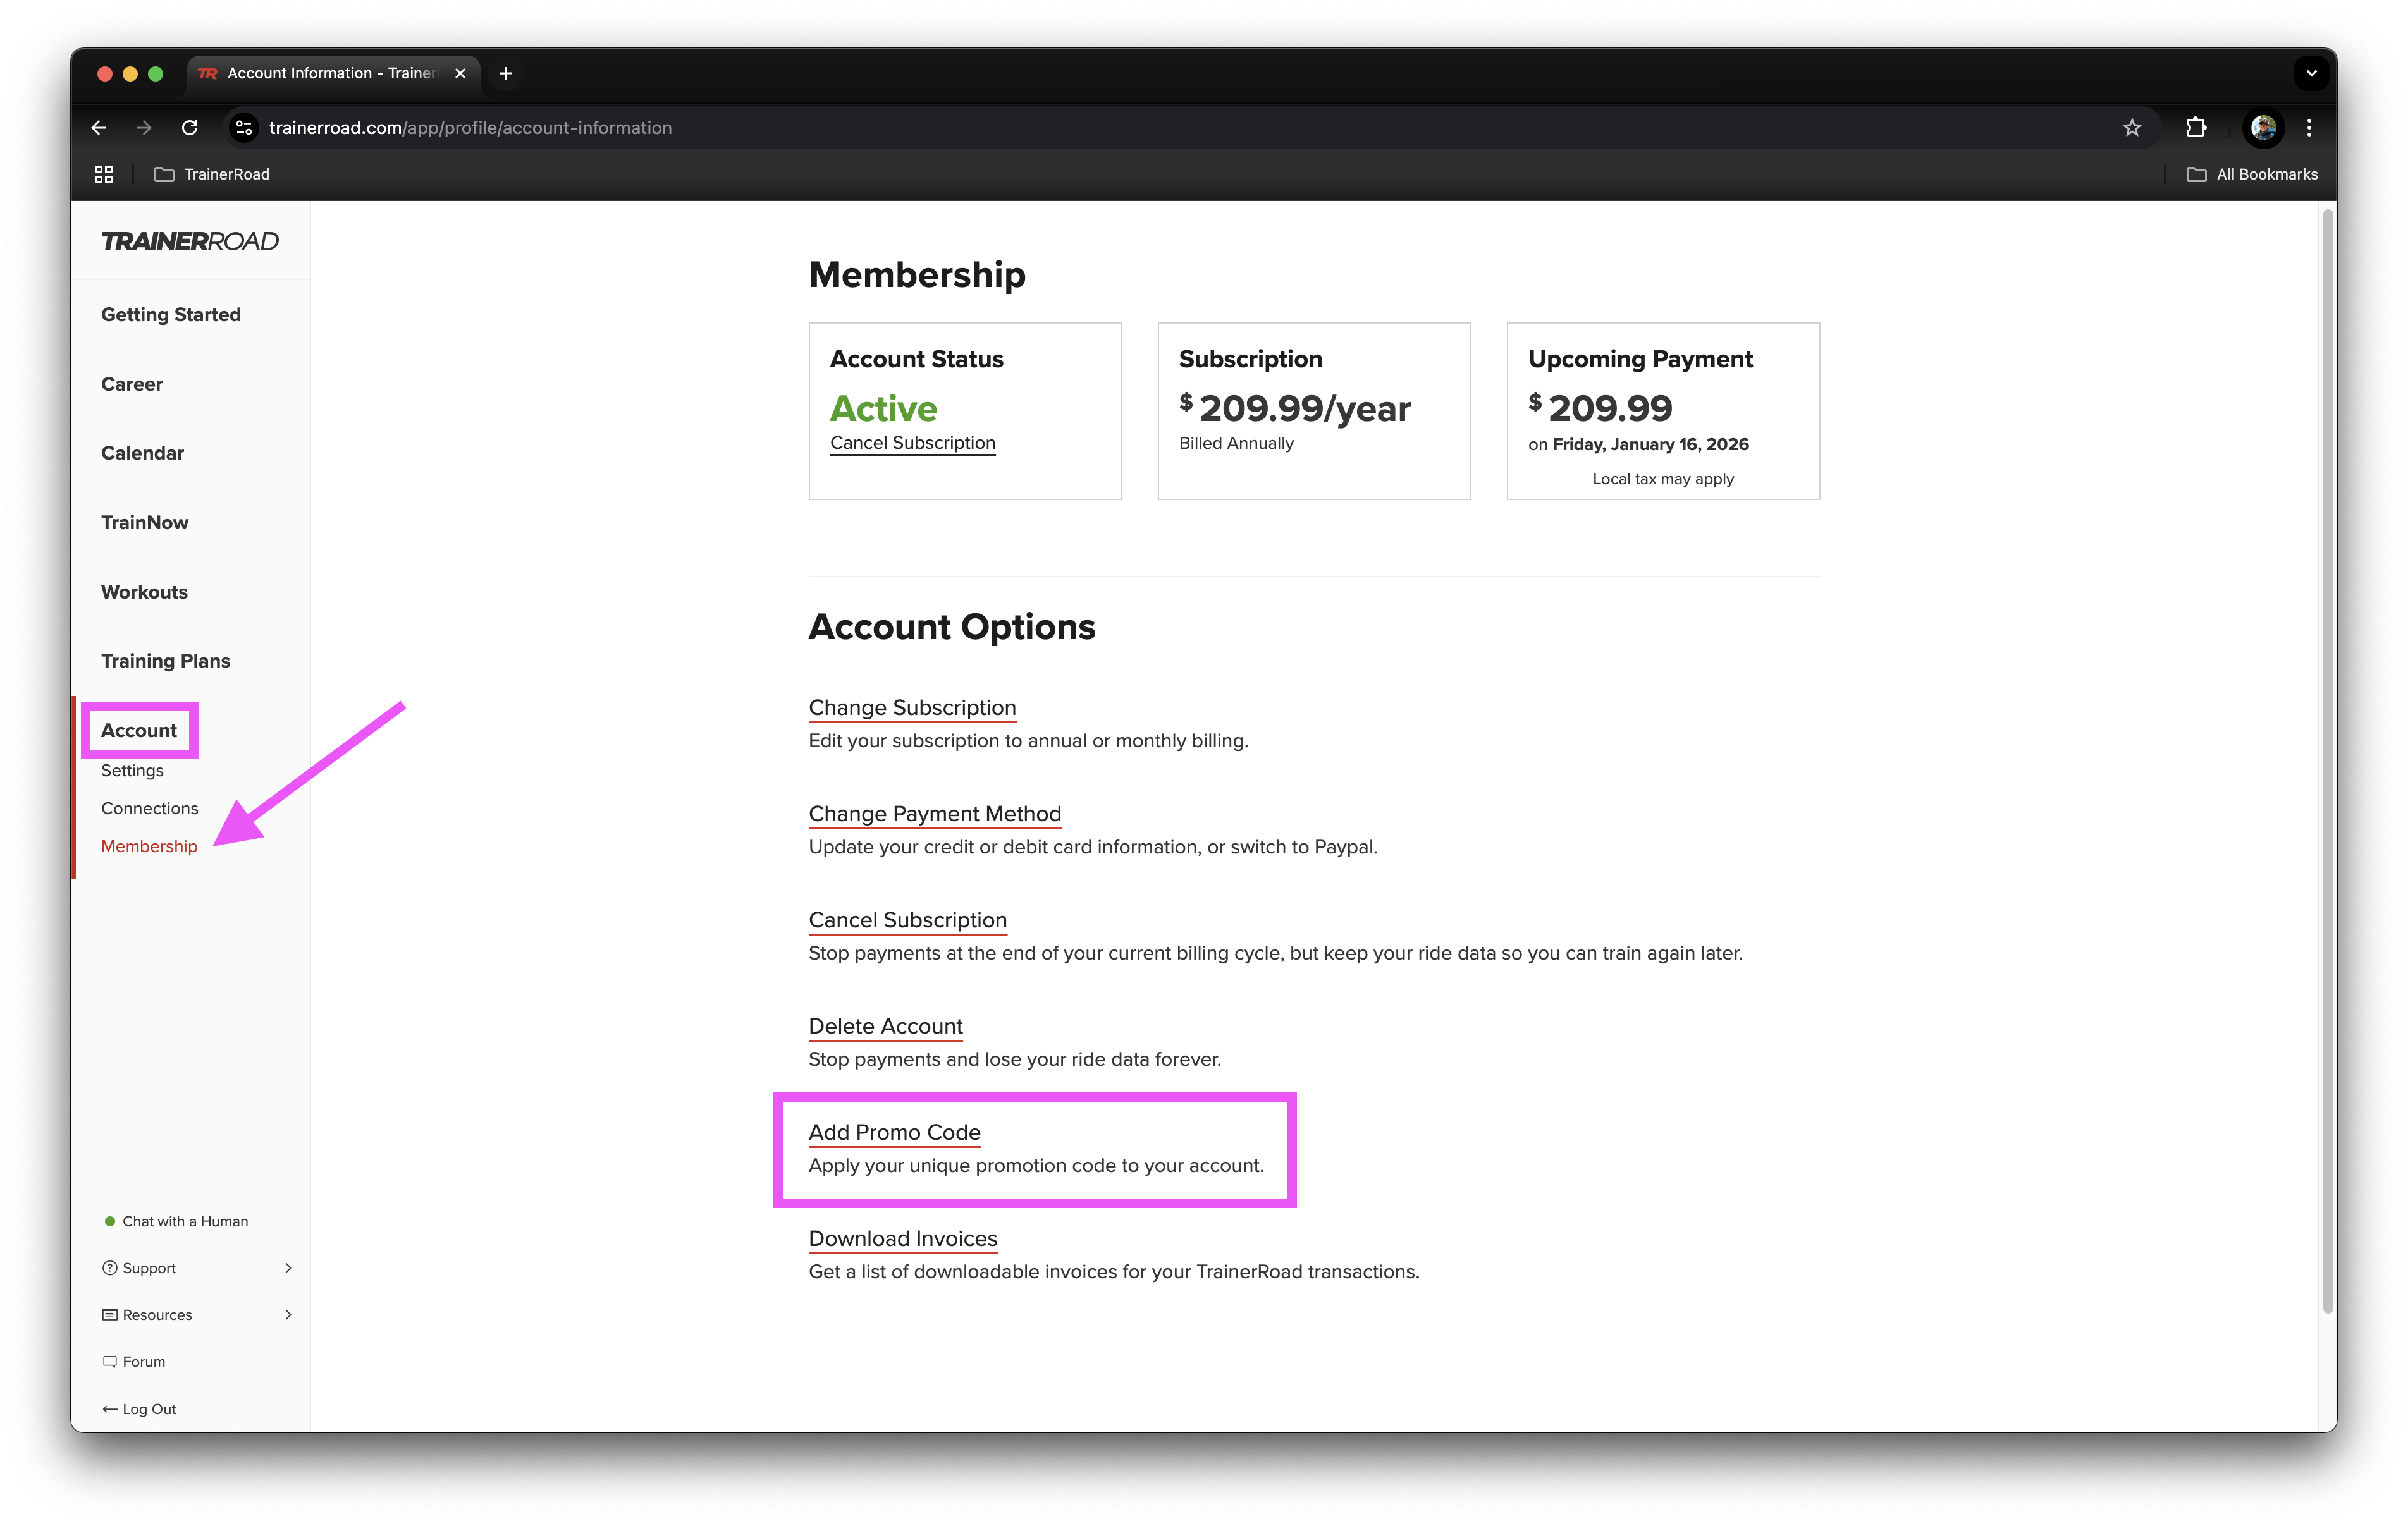
Task: Open the browser extensions puzzle icon
Action: [2196, 128]
